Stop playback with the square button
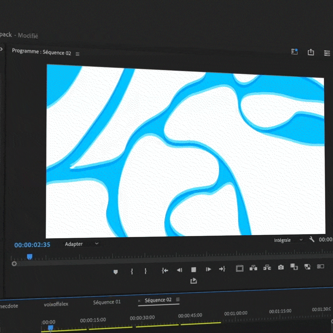The image size is (333, 333). point(194,270)
